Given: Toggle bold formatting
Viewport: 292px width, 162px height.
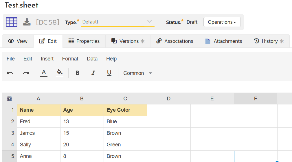Looking at the screenshot, I should pyautogui.click(x=77, y=73).
